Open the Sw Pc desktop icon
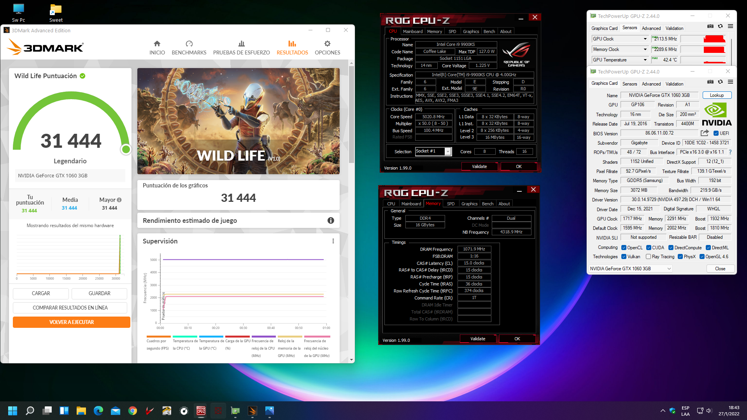 click(18, 13)
